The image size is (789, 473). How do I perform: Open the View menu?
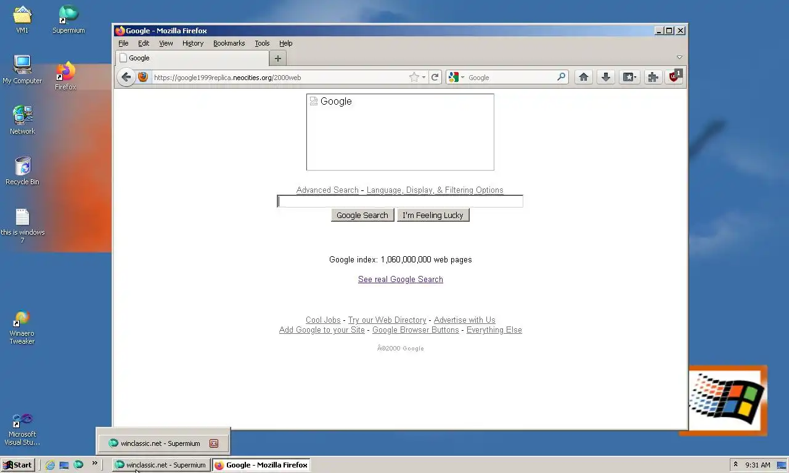(166, 43)
